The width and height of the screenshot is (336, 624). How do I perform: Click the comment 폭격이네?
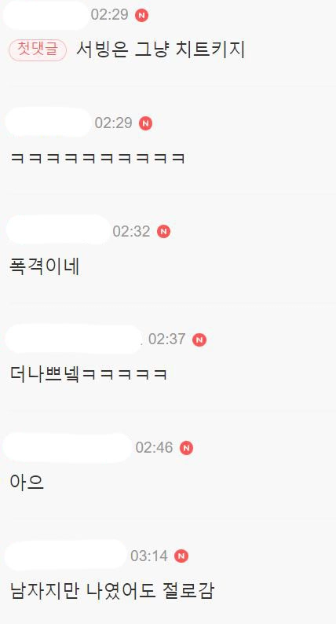pyautogui.click(x=45, y=266)
